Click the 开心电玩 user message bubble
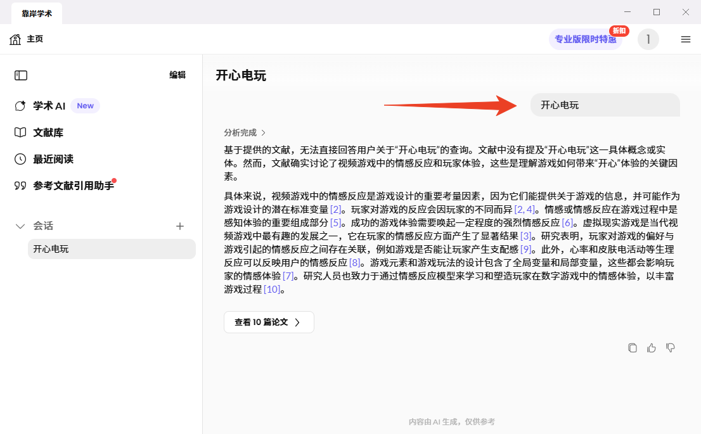This screenshot has width=701, height=434. [605, 105]
